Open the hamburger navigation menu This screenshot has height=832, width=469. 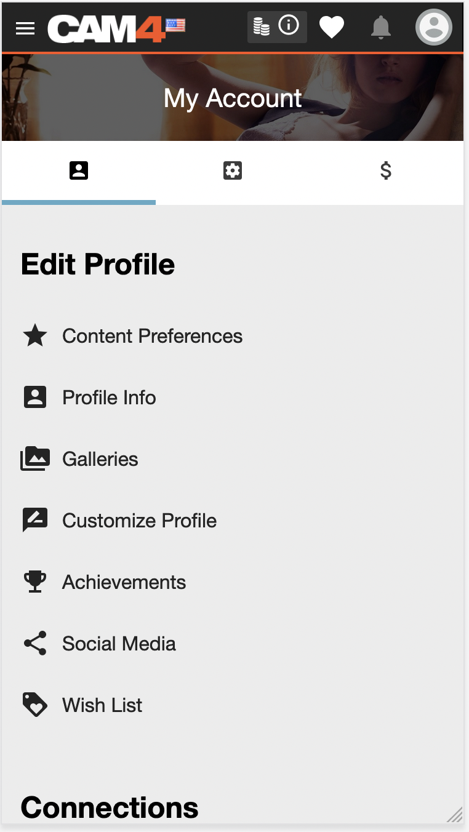tap(25, 28)
